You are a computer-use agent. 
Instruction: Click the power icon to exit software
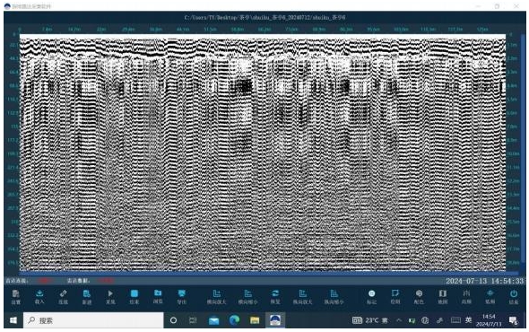tap(514, 296)
